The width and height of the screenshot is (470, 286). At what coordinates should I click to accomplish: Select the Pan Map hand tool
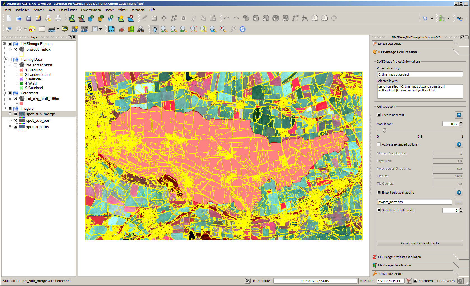(154, 29)
